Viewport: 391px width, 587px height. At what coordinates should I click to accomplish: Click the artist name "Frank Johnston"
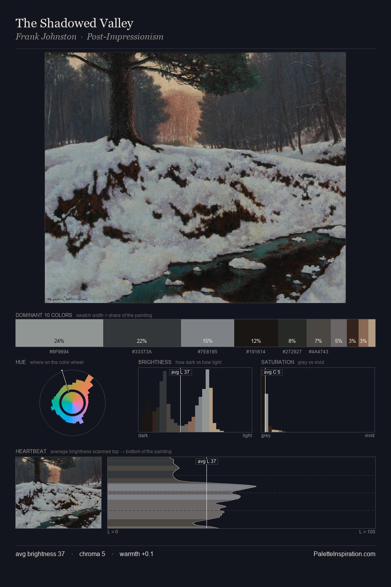click(x=46, y=37)
